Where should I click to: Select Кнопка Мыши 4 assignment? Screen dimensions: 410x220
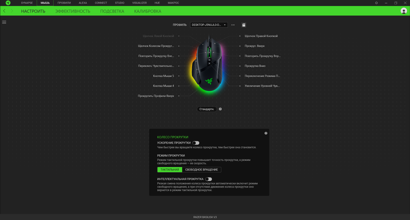coord(164,86)
